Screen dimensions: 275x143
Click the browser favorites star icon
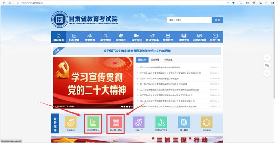[233, 2]
